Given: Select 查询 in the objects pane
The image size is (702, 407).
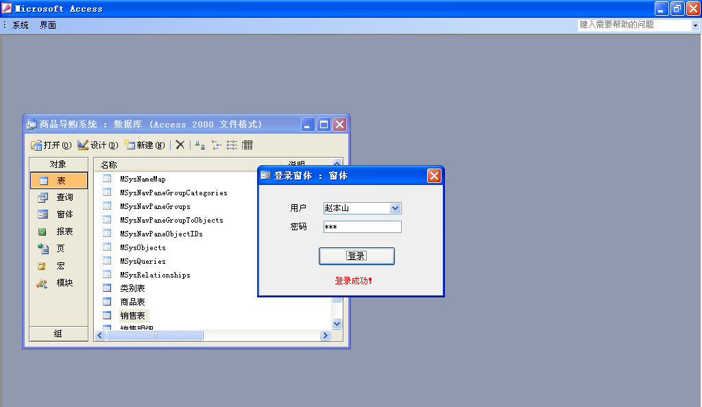Looking at the screenshot, I should click(x=59, y=197).
